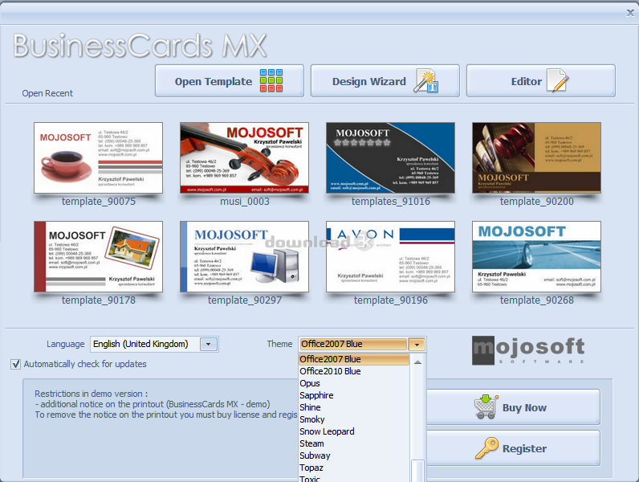The image size is (639, 482).
Task: Choose the Sapphire theme
Action: (x=354, y=395)
